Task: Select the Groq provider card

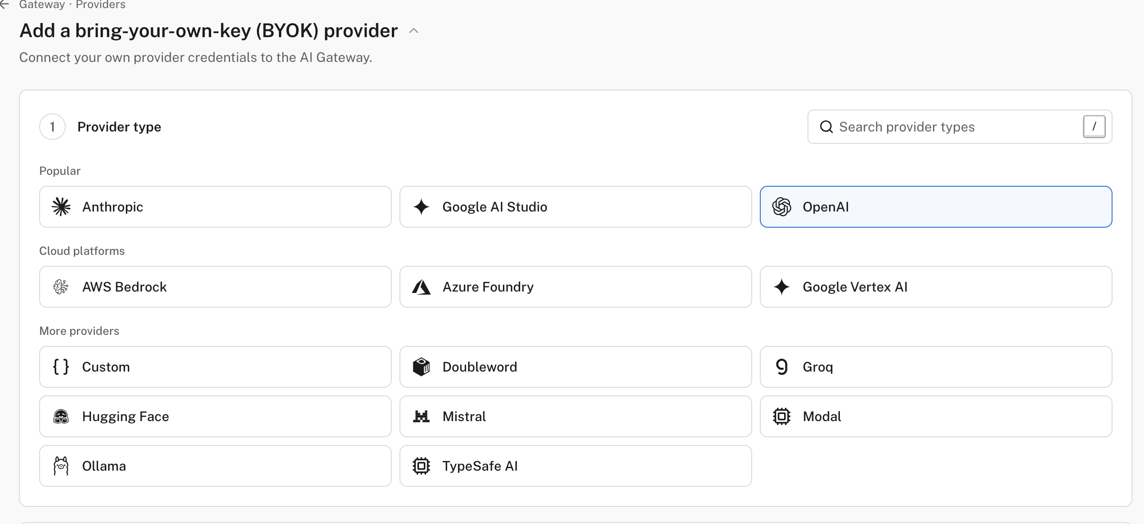Action: 936,367
